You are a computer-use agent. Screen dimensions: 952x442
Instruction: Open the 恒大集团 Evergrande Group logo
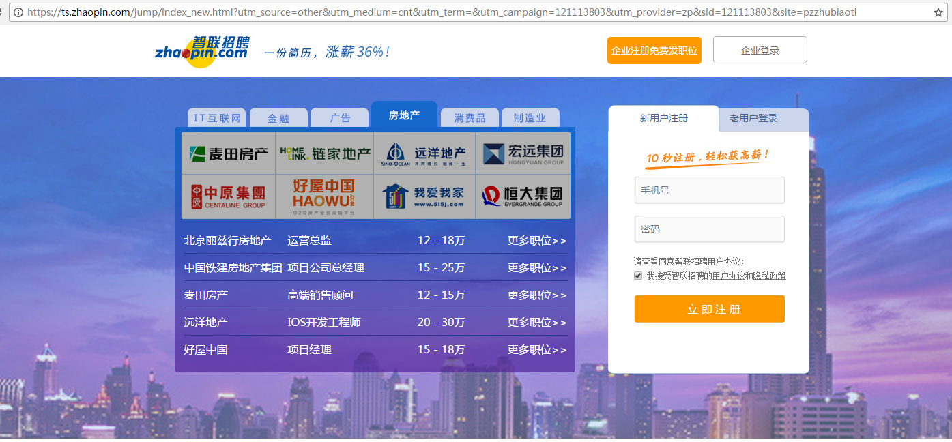(523, 196)
